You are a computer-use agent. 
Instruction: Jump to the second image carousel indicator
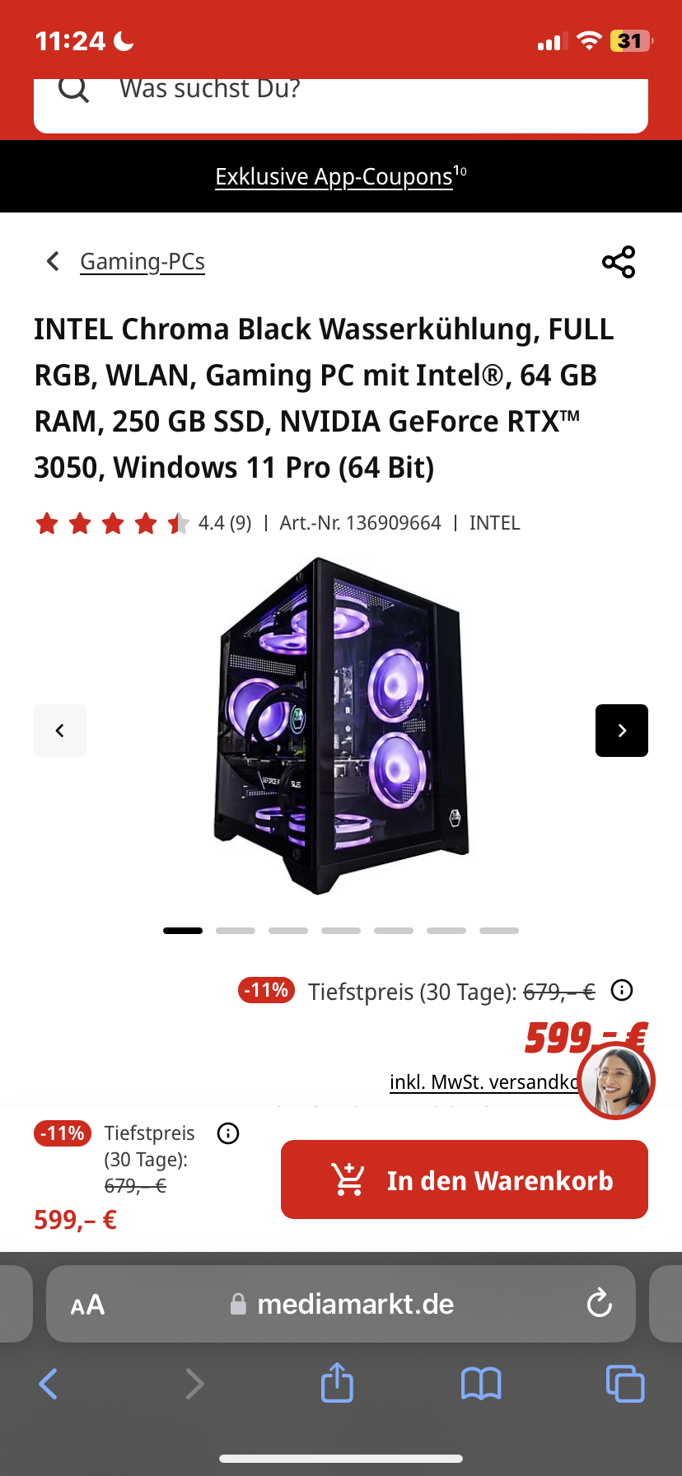(x=236, y=931)
